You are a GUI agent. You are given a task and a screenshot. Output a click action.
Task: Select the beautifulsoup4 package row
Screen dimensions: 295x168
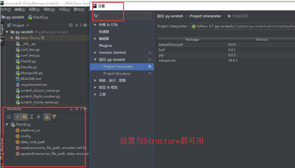point(226,45)
